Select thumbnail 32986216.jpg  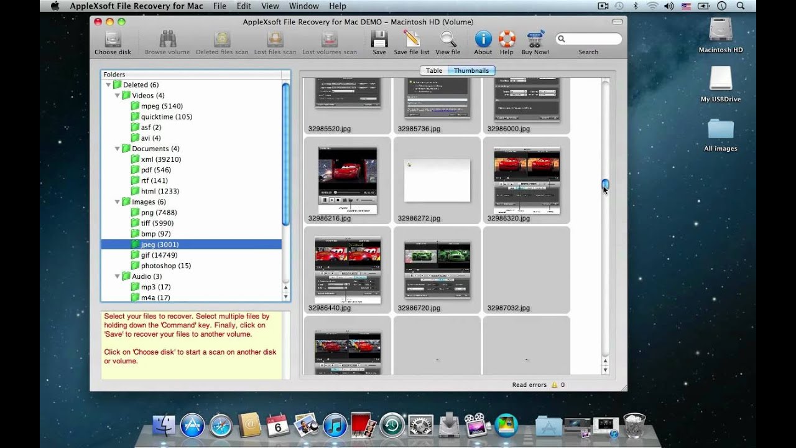(x=348, y=180)
